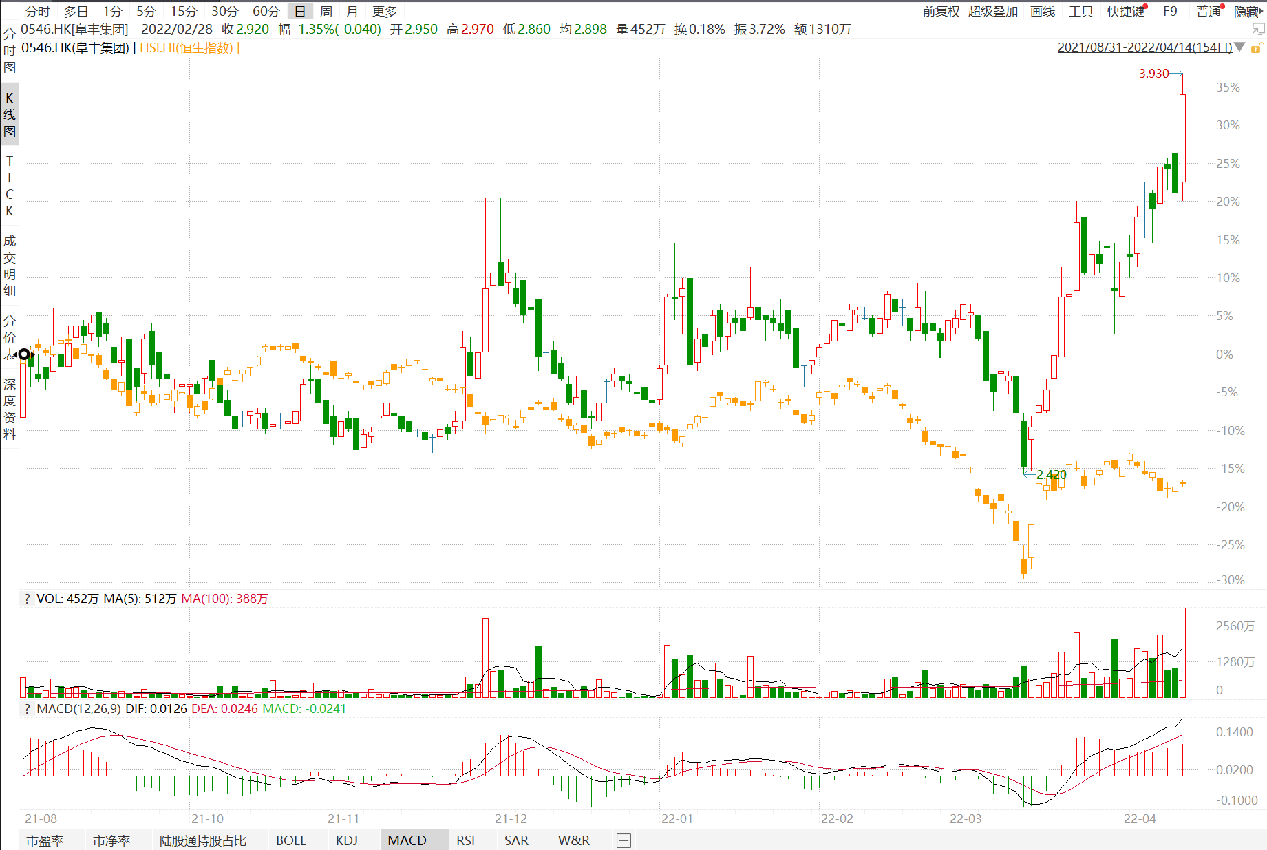Select the 市盈率 indicator tab
1267x850 pixels.
45,840
